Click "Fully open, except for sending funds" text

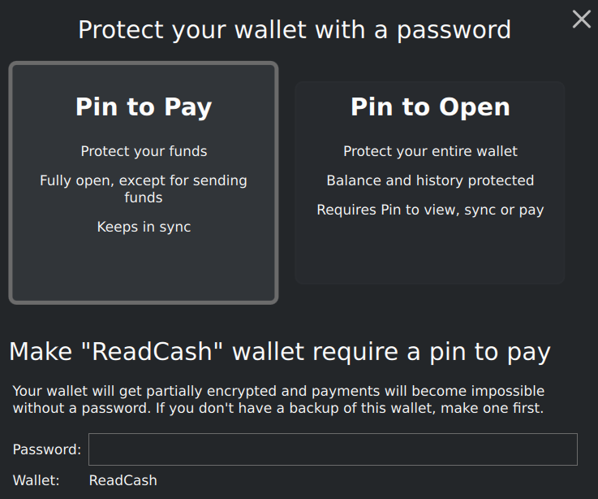coord(144,189)
